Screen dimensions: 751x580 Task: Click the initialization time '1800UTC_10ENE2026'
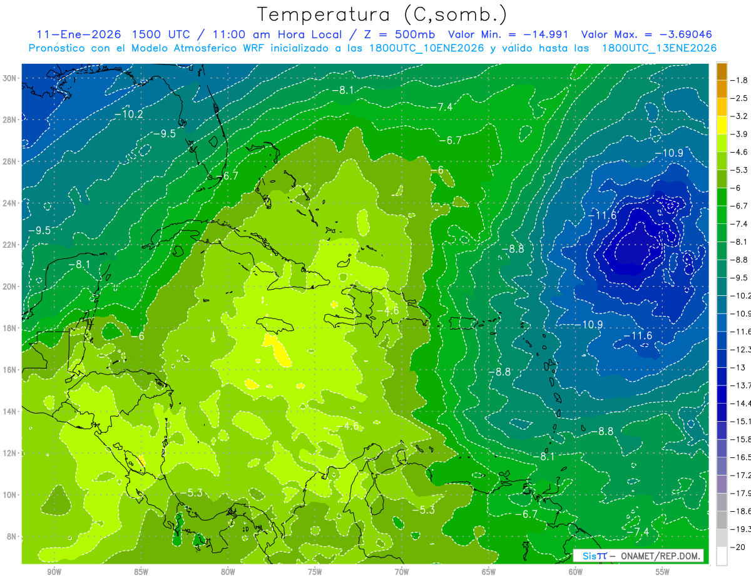[427, 48]
